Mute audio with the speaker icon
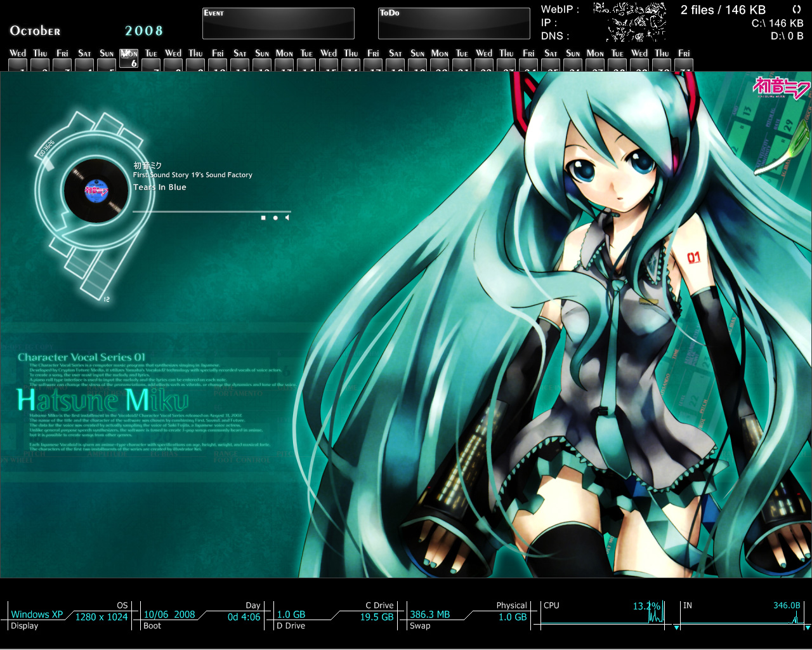 tap(287, 218)
